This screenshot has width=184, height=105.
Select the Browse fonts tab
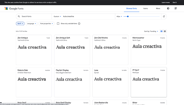point(131,8)
